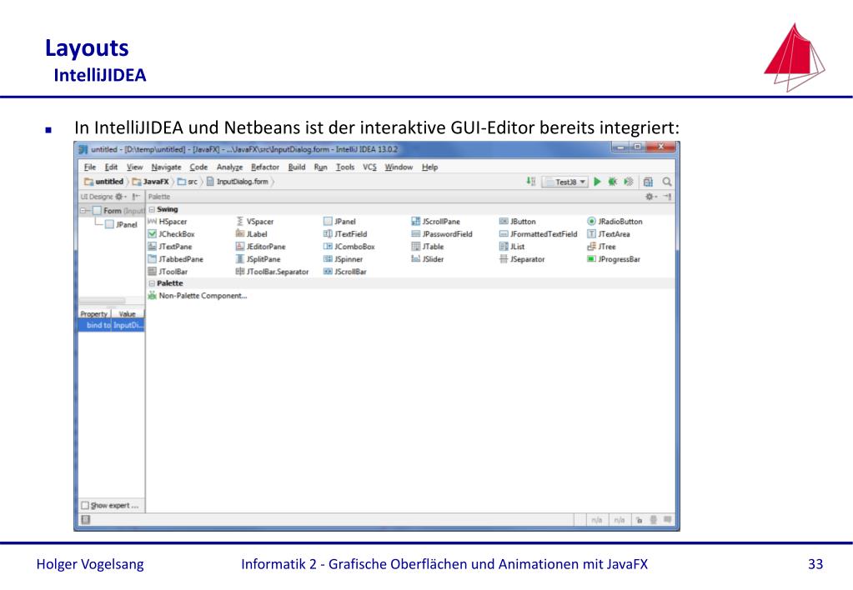Open the Analyze menu
The width and height of the screenshot is (853, 590).
(x=229, y=167)
